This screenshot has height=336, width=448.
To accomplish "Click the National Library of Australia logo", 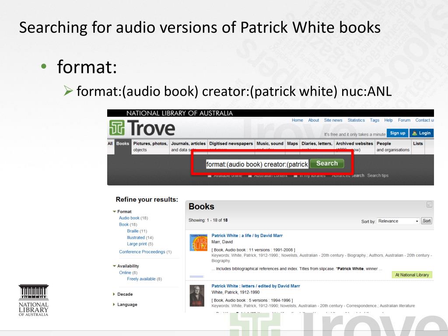I will tap(33, 300).
